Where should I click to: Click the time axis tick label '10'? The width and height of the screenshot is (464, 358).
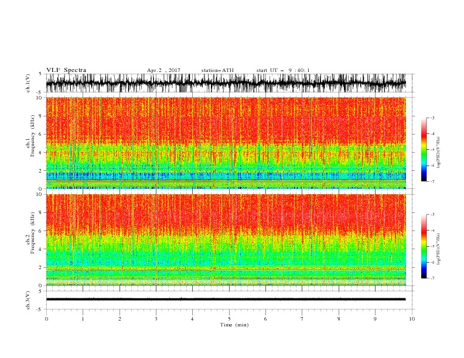tap(412, 319)
